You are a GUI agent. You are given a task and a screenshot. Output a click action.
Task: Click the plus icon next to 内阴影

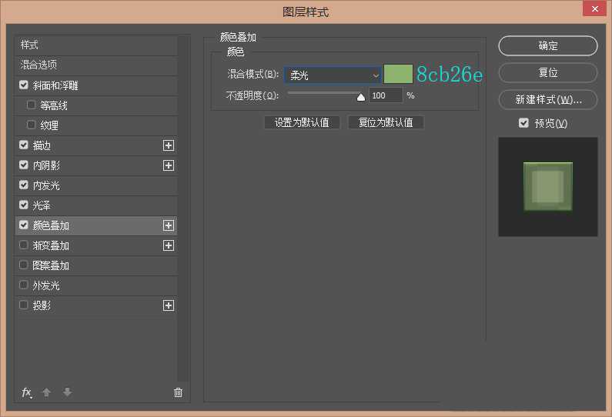[x=169, y=165]
